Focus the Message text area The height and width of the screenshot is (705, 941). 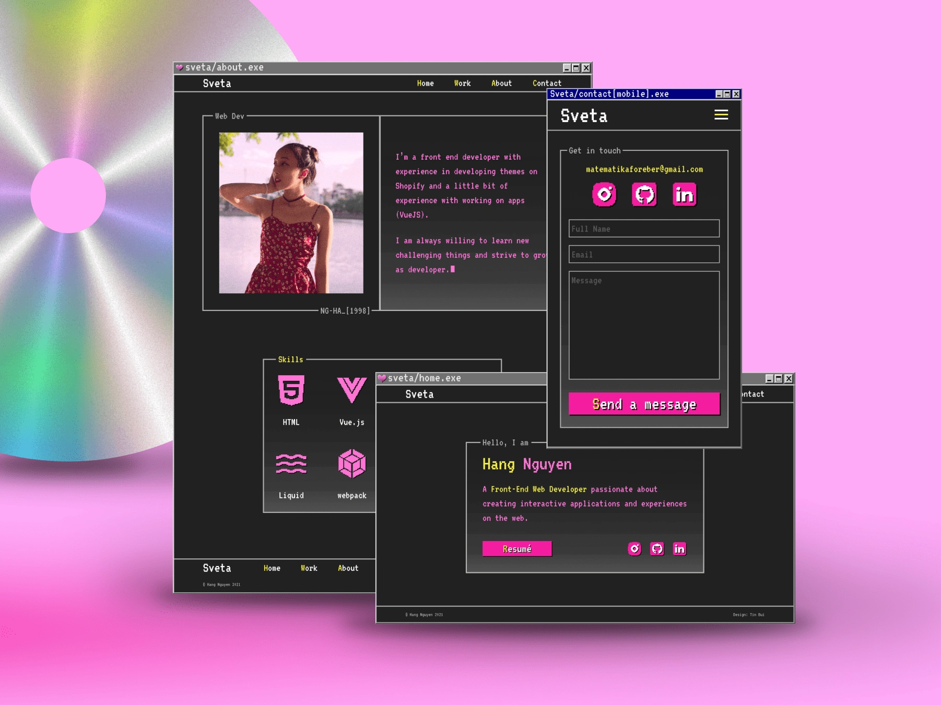[x=644, y=325]
